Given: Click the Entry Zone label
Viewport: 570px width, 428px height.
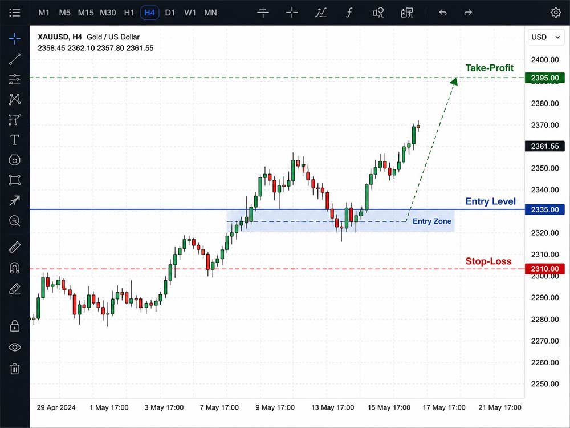Looking at the screenshot, I should [432, 221].
